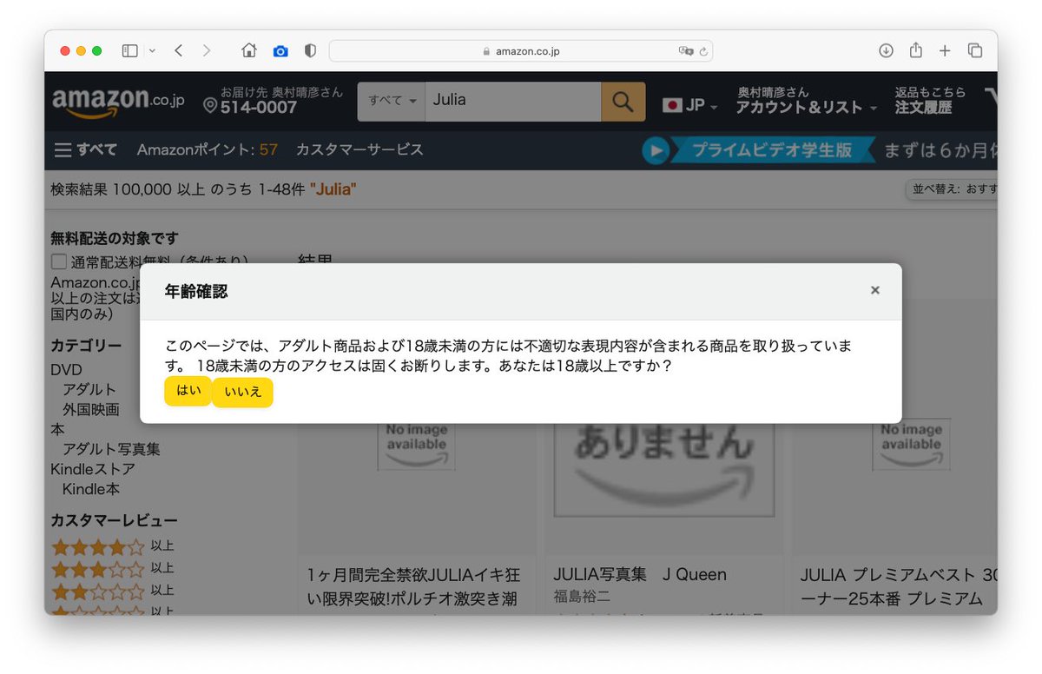Image resolution: width=1042 pixels, height=674 pixels.
Task: Tick the 通常配送料無料 checkbox
Action: coord(58,261)
